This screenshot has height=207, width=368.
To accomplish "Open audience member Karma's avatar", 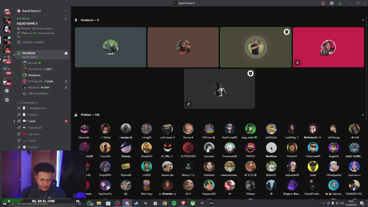I will tap(188, 129).
